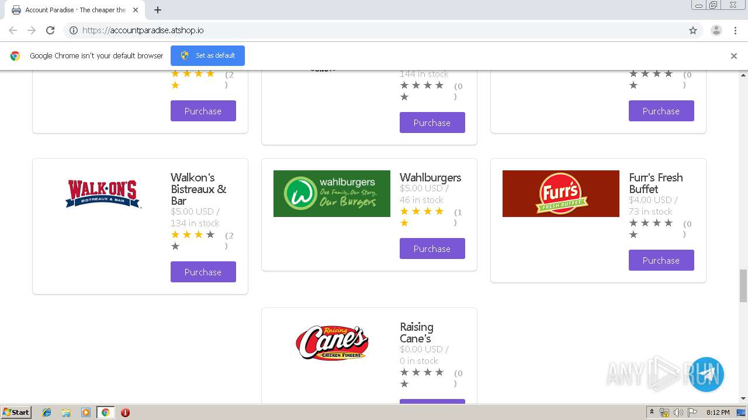View site information icon in address bar
Viewport: 748px width, 420px height.
(74, 30)
